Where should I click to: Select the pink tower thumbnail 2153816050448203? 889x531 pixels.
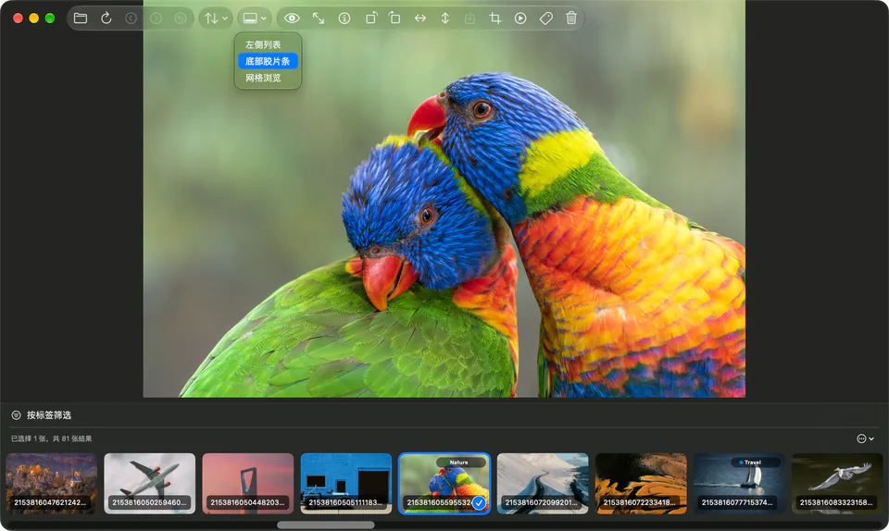pyautogui.click(x=248, y=484)
